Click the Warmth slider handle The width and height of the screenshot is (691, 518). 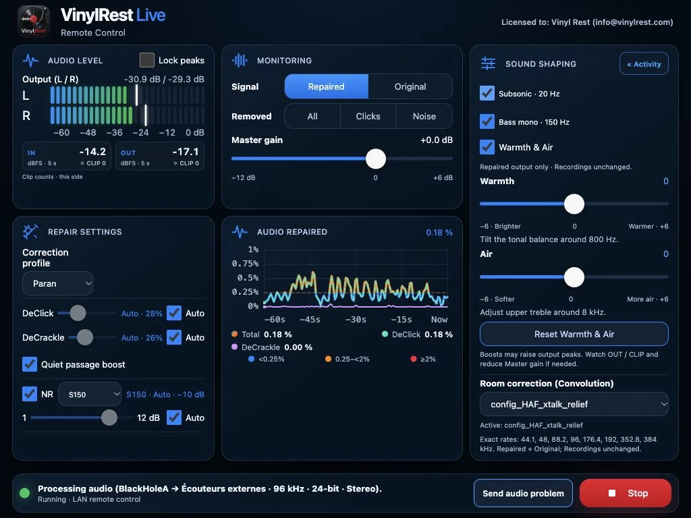pyautogui.click(x=574, y=204)
